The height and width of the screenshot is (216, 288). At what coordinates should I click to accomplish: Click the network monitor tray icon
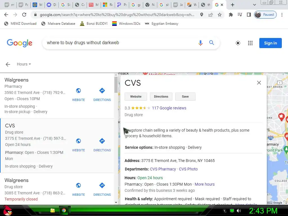coord(232,211)
